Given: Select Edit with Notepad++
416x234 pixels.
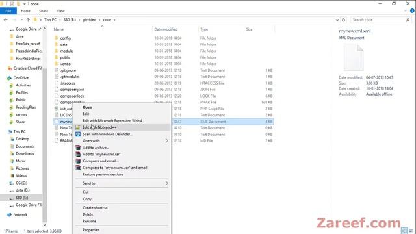Looking at the screenshot, I should click(122, 127).
